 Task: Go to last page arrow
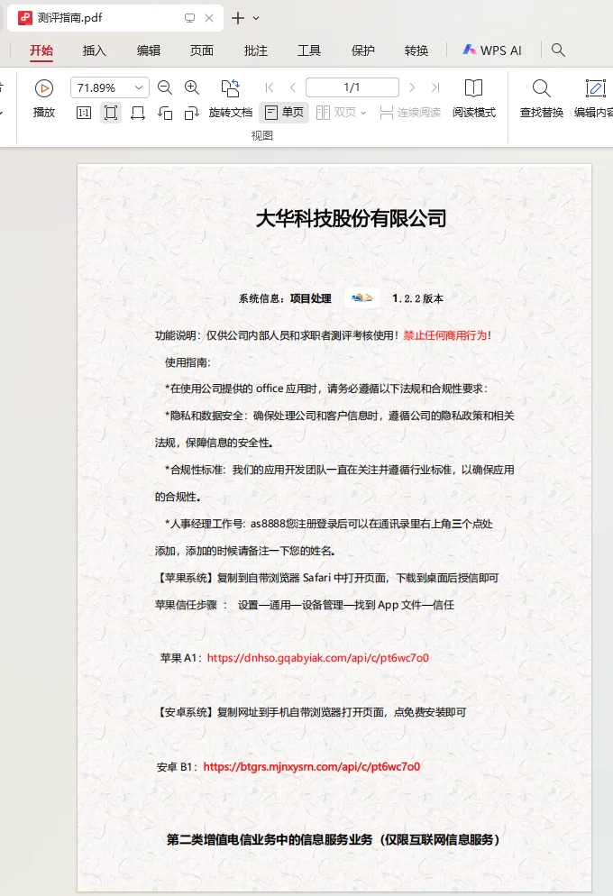click(435, 87)
